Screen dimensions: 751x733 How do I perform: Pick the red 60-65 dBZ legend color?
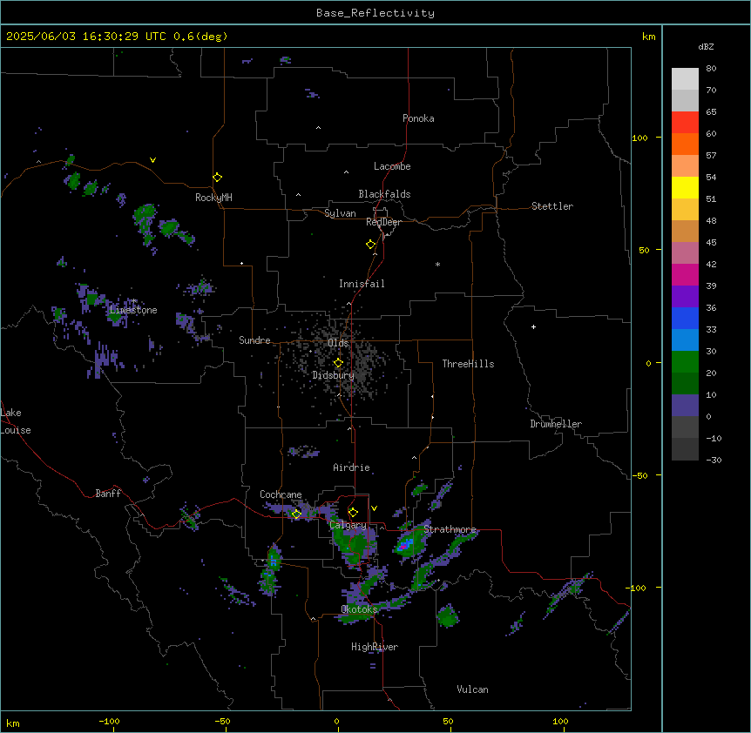click(x=685, y=123)
